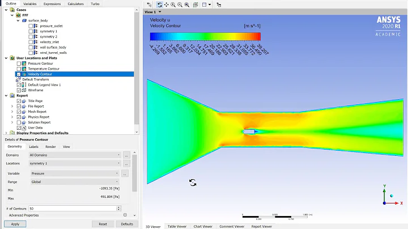Collapse the Cases tree node
This screenshot has height=229, width=408.
[x=6, y=10]
